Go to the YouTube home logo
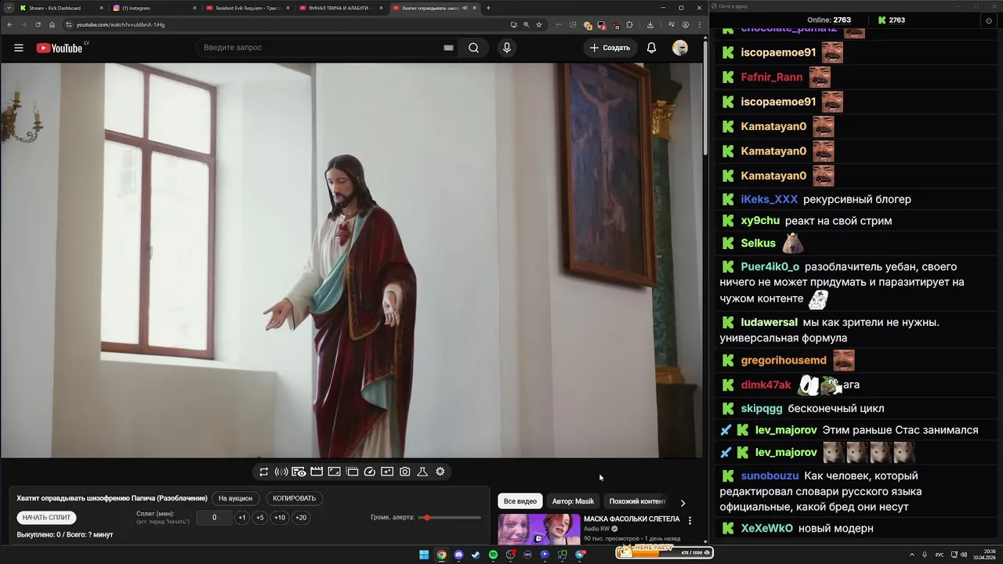The image size is (1003, 564). point(60,48)
